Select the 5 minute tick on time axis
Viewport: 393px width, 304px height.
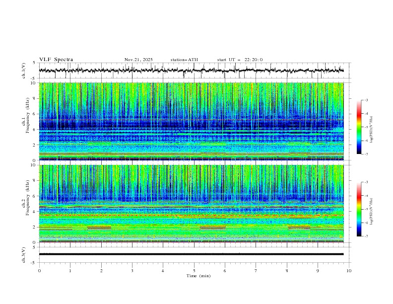click(194, 271)
